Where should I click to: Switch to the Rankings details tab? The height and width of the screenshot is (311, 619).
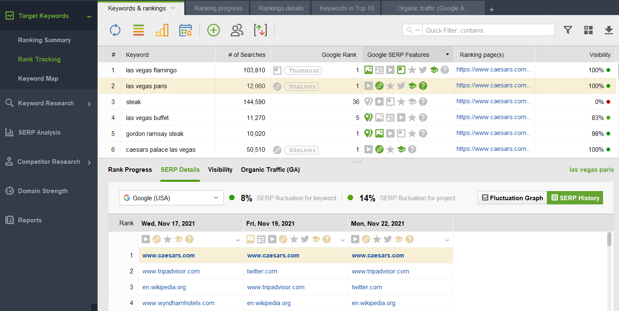(281, 8)
